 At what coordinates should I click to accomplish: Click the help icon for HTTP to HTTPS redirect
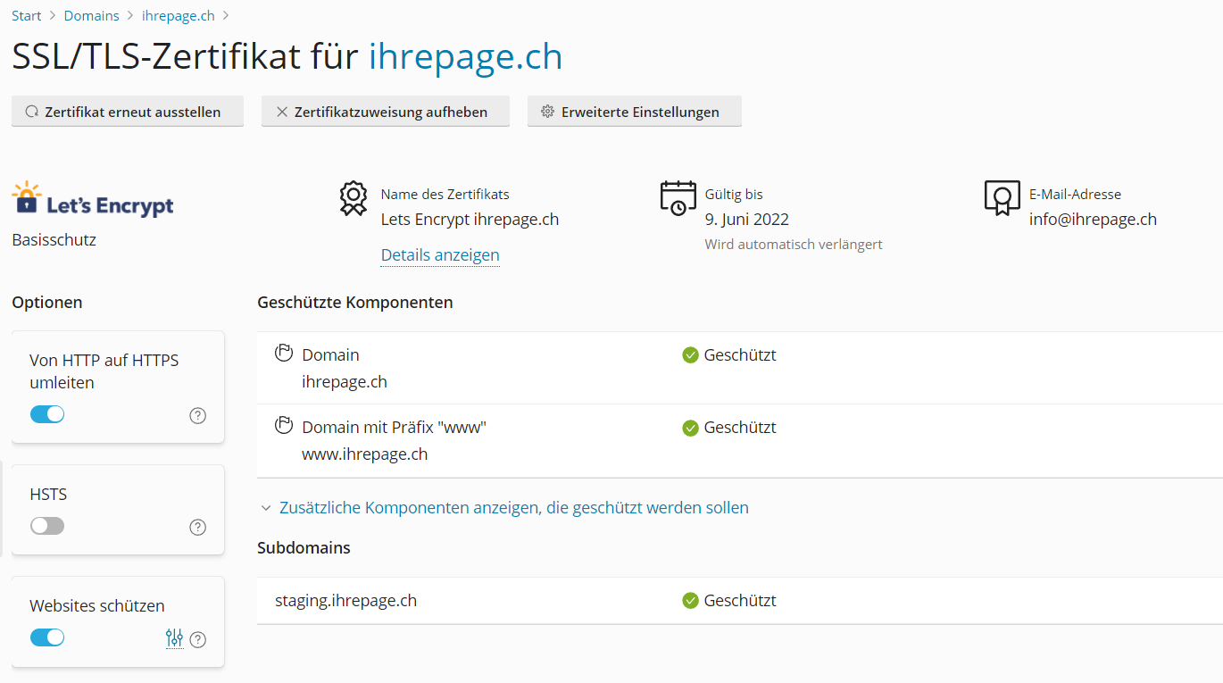click(198, 415)
